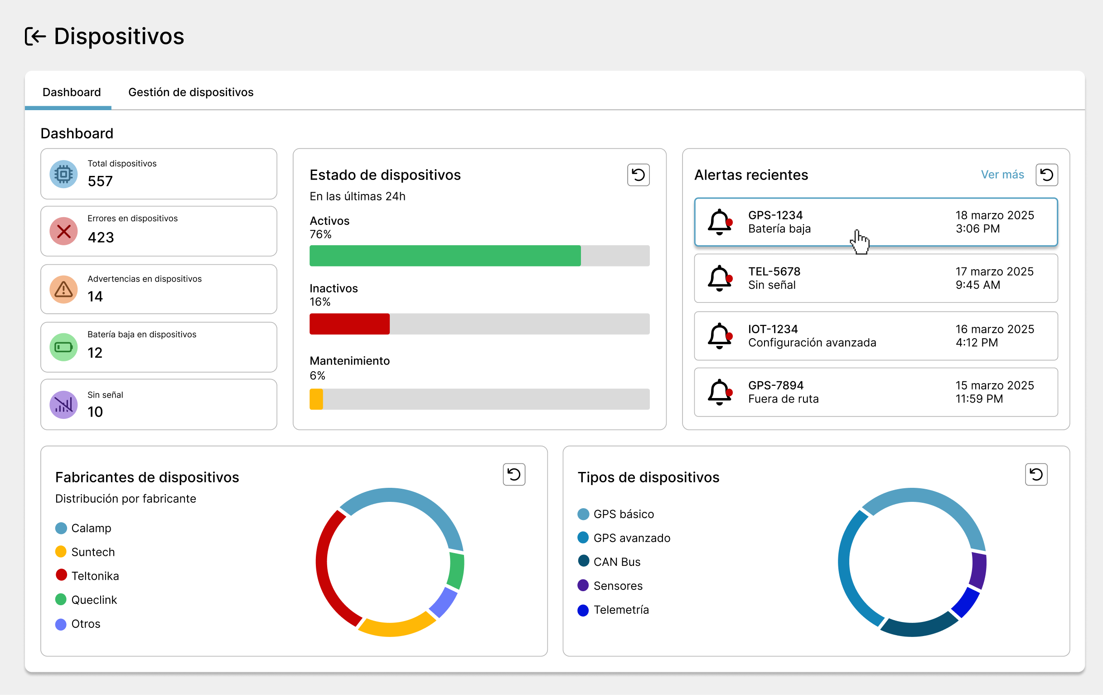The width and height of the screenshot is (1103, 695).
Task: Click the Teltonika red legend dot
Action: (61, 575)
